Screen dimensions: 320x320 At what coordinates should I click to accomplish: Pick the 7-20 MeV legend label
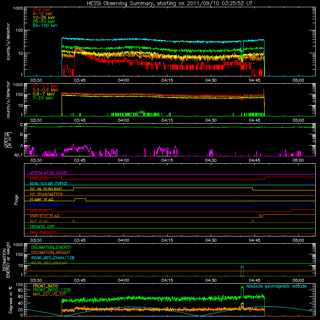(x=43, y=98)
